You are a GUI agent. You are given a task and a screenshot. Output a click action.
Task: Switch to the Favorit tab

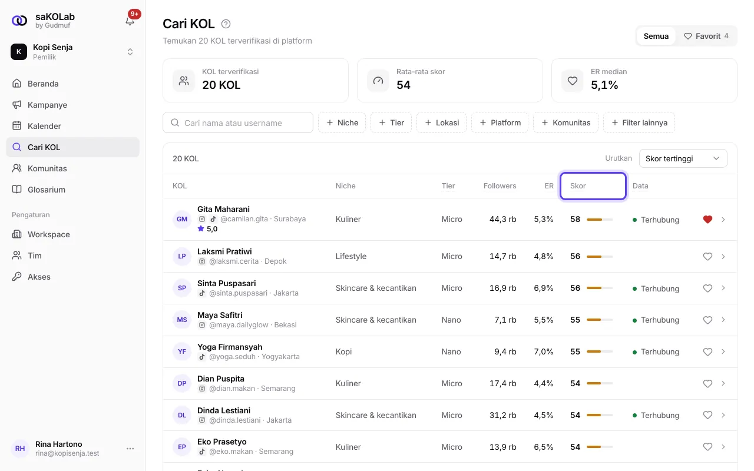point(706,36)
